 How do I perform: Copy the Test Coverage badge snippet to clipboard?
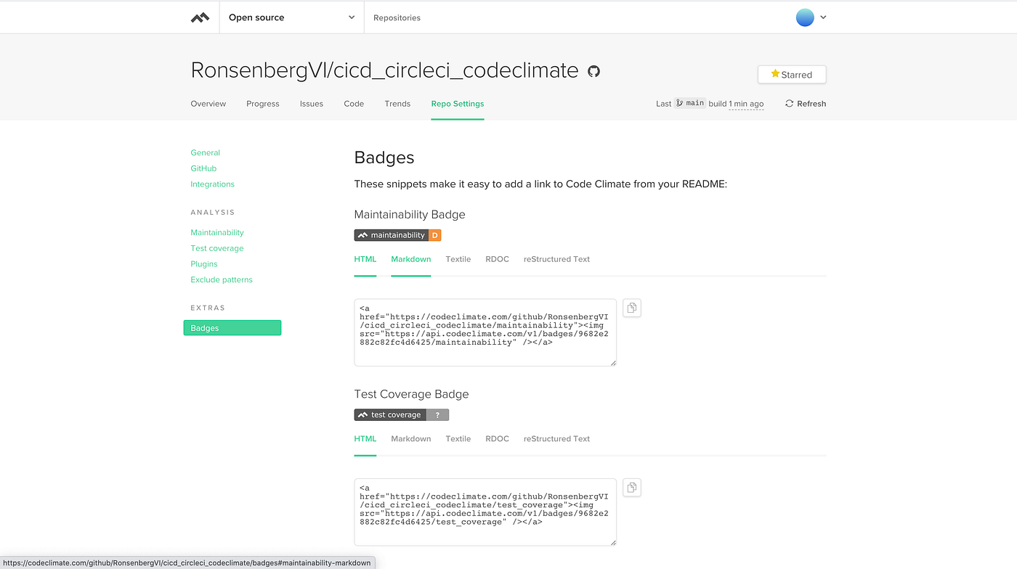point(631,487)
